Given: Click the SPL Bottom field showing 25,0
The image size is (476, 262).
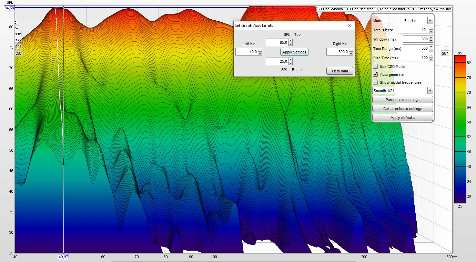Looking at the screenshot, I should click(x=277, y=61).
